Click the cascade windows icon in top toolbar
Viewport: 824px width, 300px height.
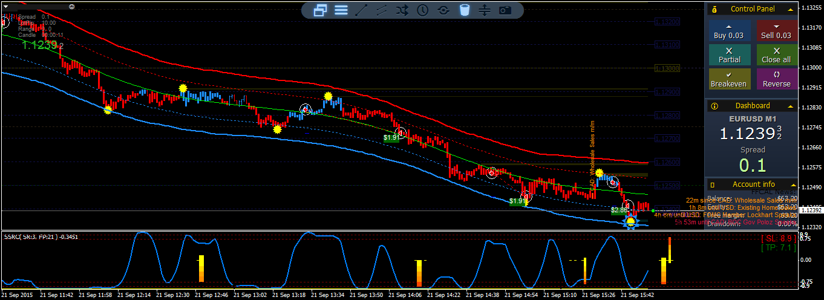click(321, 10)
